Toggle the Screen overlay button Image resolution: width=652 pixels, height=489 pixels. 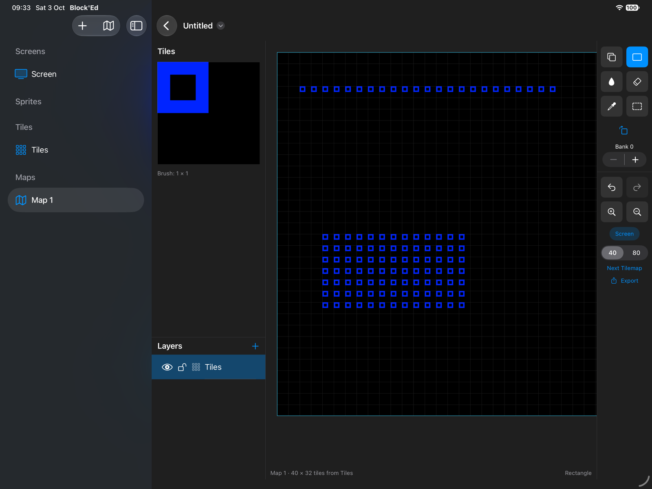click(624, 234)
